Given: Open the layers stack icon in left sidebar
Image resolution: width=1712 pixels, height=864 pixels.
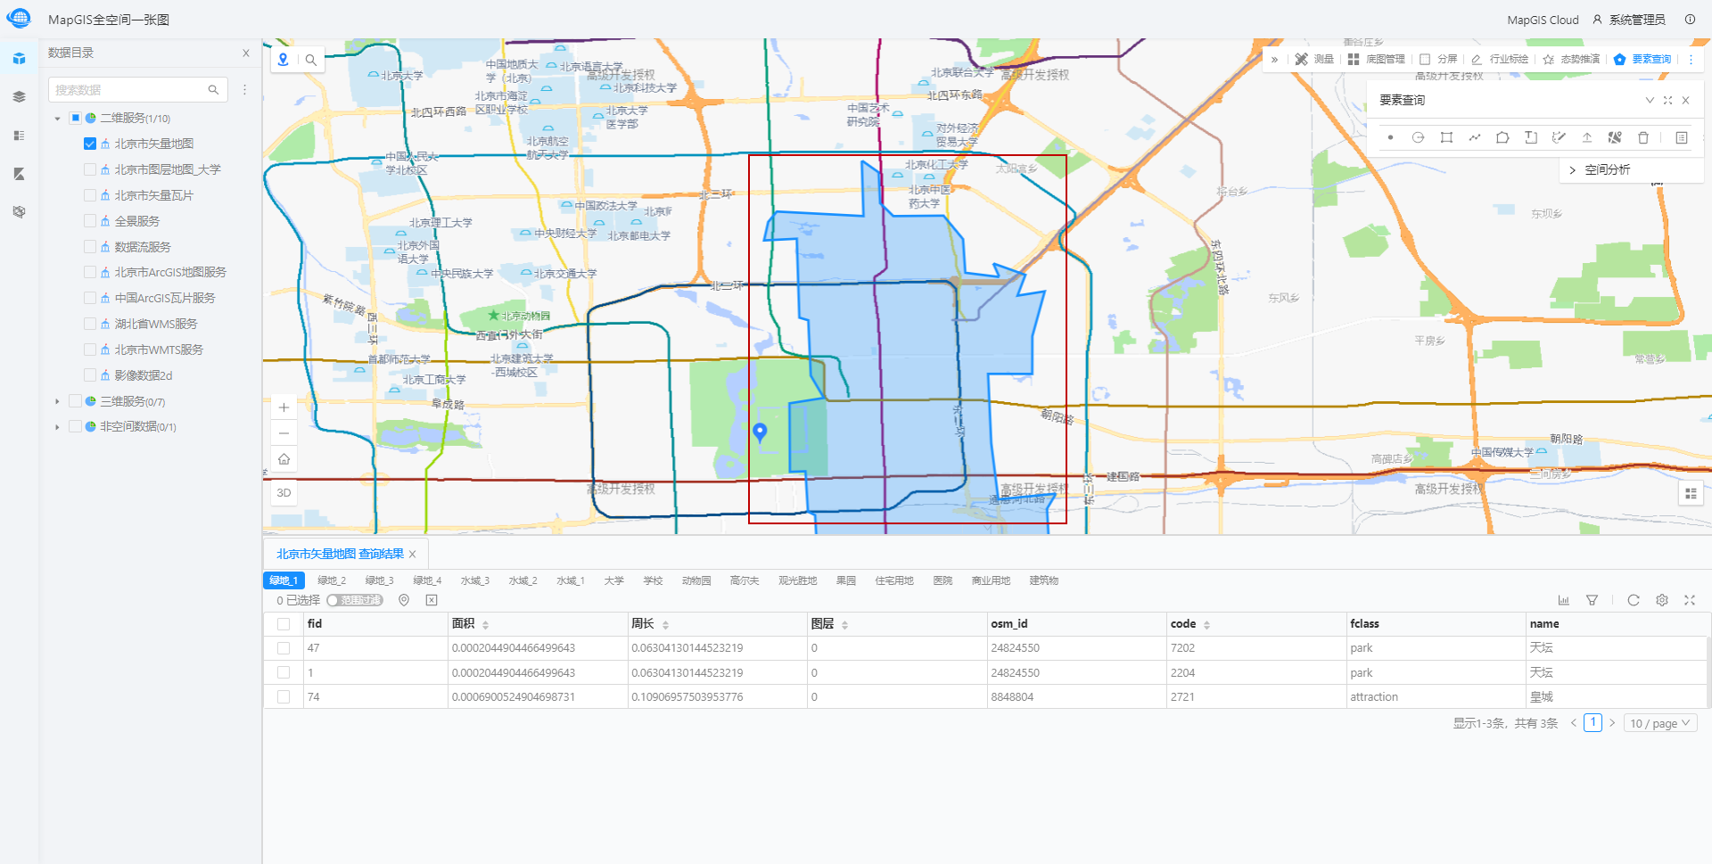Looking at the screenshot, I should pos(19,96).
